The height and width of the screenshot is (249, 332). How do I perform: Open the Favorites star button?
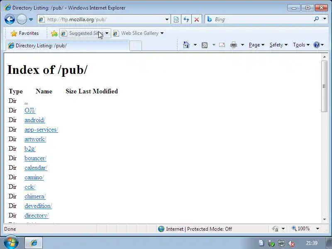coord(25,33)
